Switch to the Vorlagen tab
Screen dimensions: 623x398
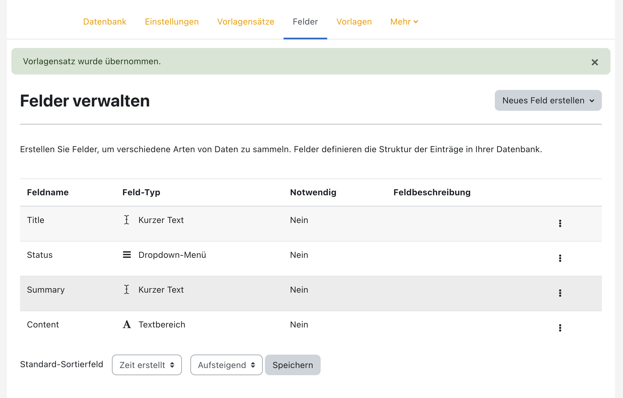click(354, 21)
